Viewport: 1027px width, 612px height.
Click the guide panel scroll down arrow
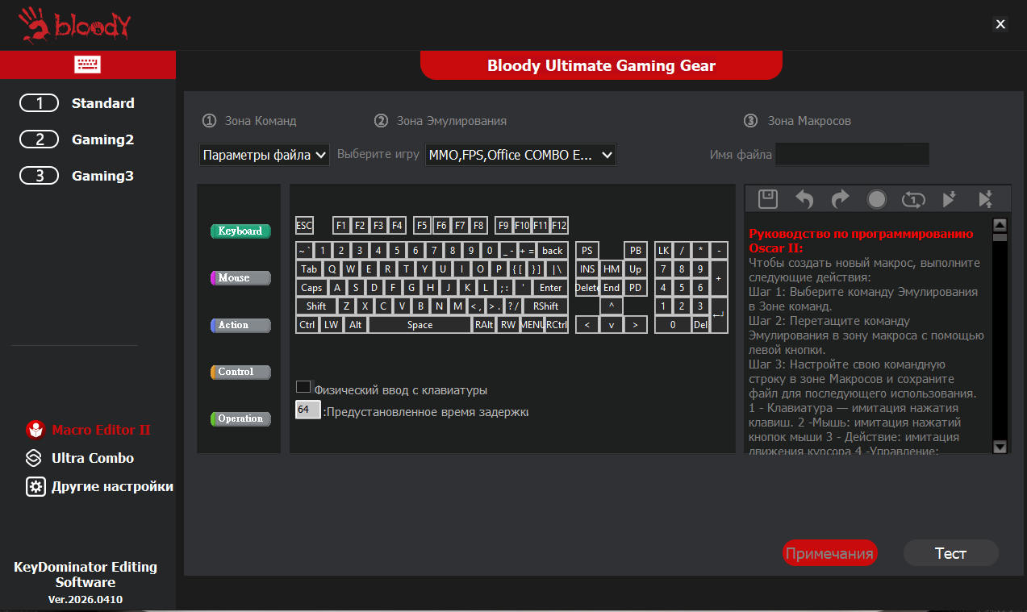[x=1000, y=446]
